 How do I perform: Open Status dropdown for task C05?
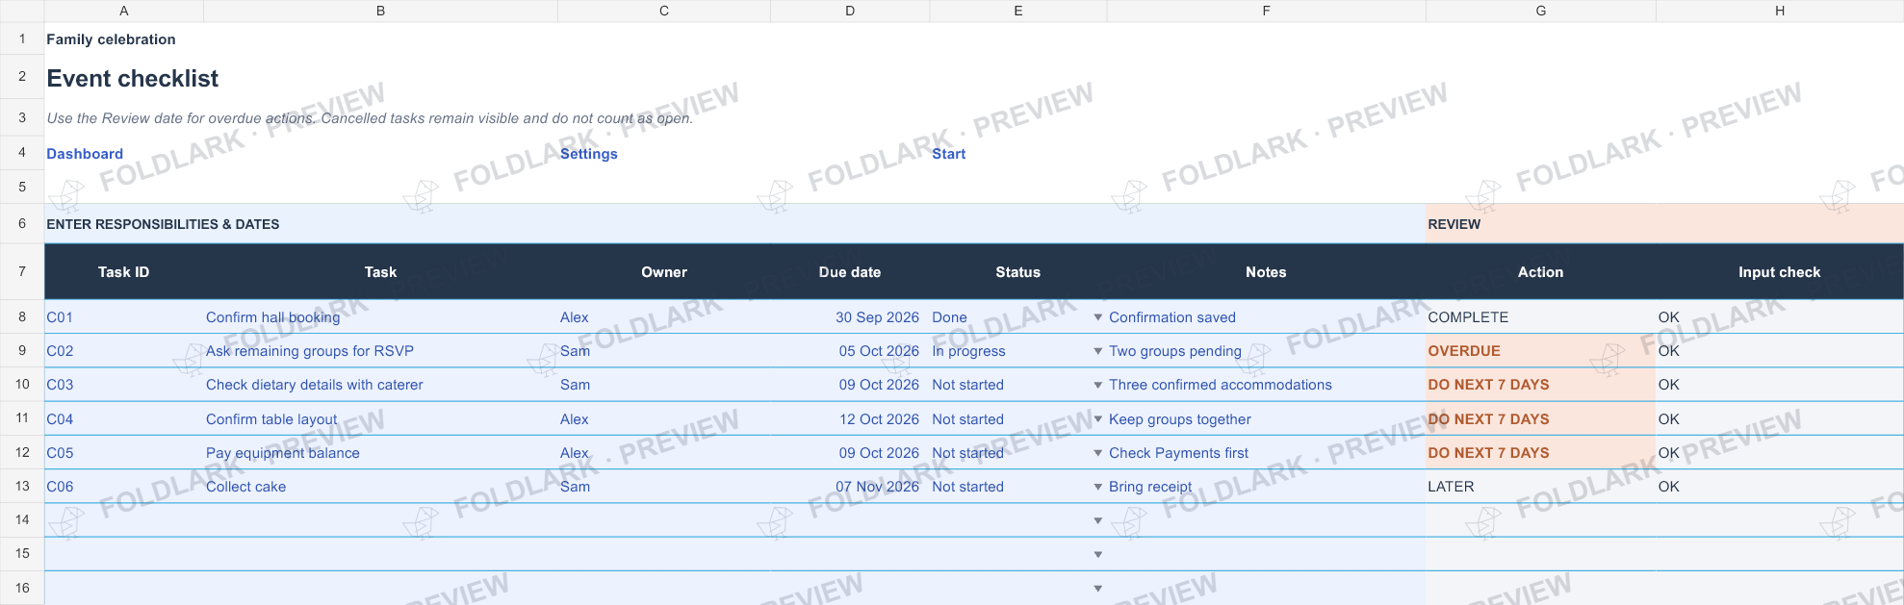click(x=1097, y=453)
